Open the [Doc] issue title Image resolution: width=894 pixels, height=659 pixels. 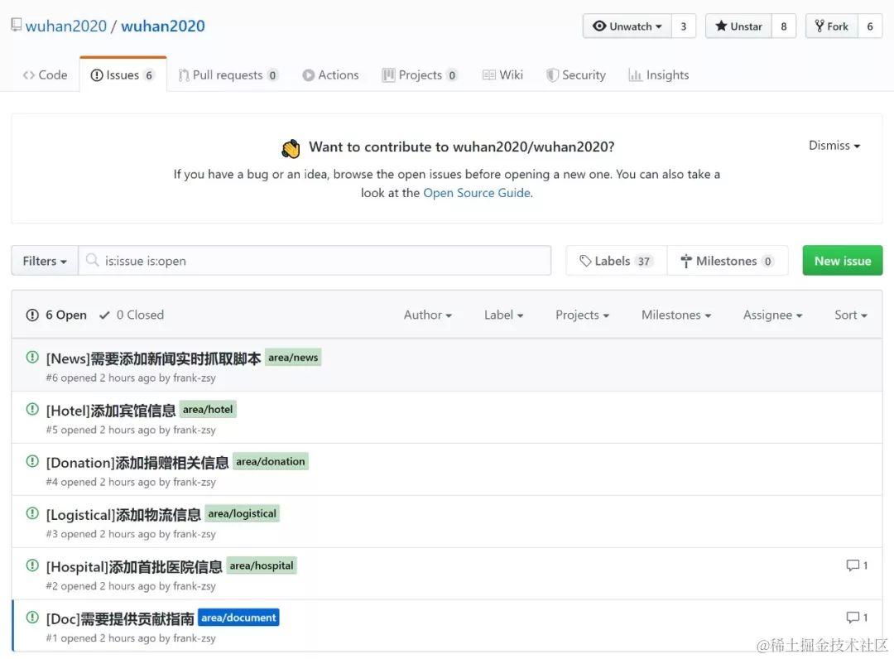pos(120,618)
